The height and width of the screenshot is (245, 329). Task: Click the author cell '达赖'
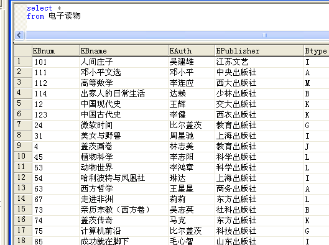(x=192, y=93)
